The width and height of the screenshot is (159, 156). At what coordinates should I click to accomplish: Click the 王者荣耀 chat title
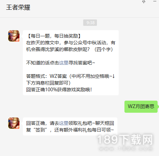coord(18,7)
